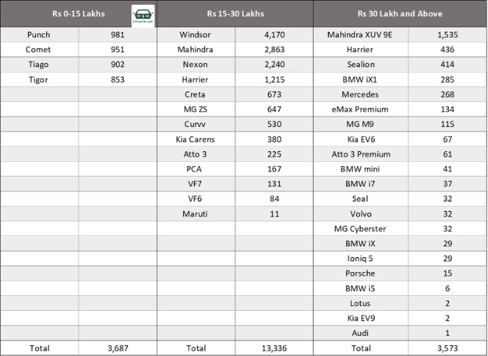Screen dimensions: 488x356
Task: Click the Rs 30 Lakh and Above header
Action: 400,14
